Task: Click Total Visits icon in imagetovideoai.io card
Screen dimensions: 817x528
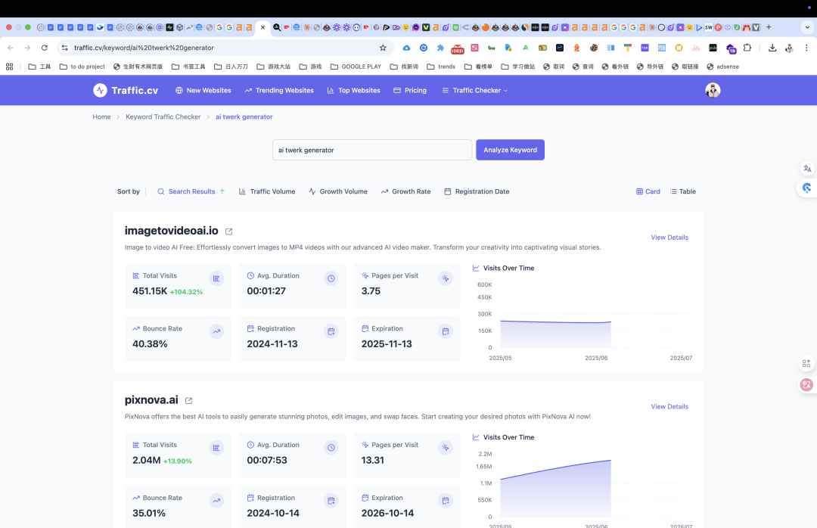Action: coord(216,278)
